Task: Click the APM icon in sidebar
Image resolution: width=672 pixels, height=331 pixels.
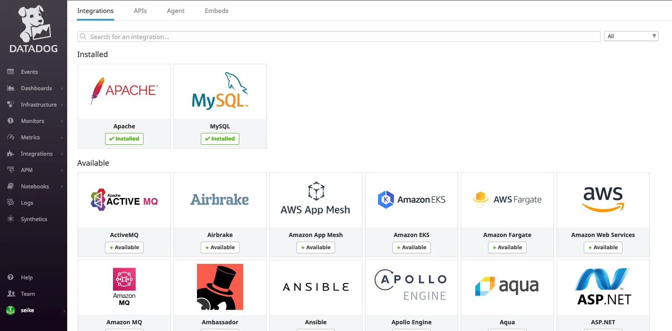Action: (x=10, y=170)
